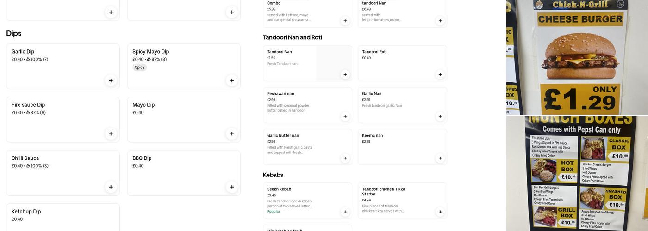
Task: View the Munch Boxes menu photo
Action: pyautogui.click(x=577, y=174)
